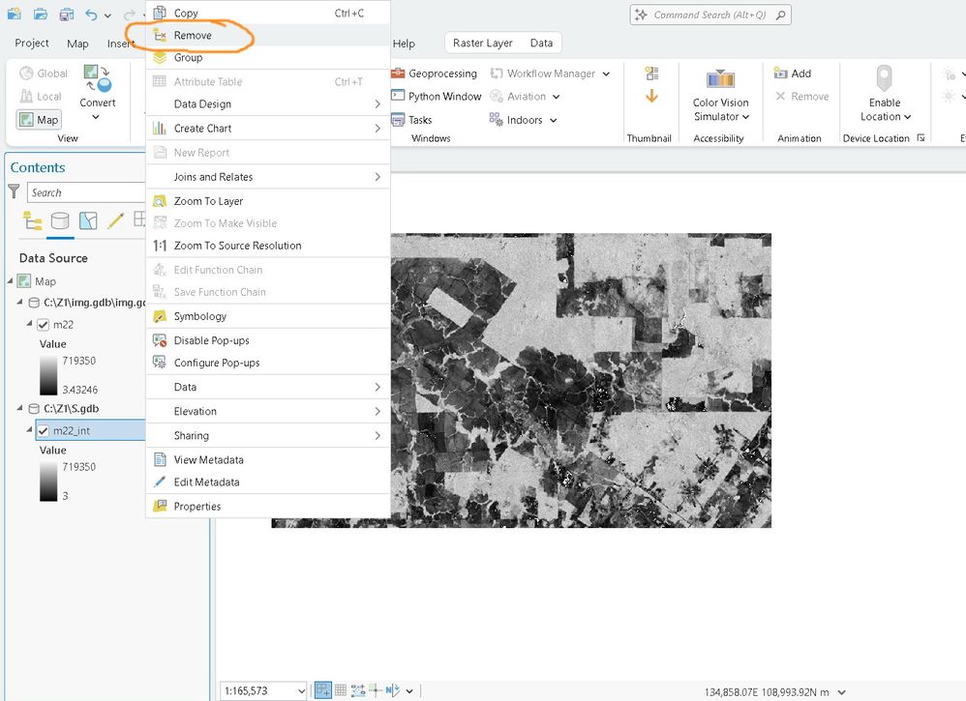Click Disable Pop-ups menu entry
This screenshot has height=701, width=966.
tap(268, 340)
